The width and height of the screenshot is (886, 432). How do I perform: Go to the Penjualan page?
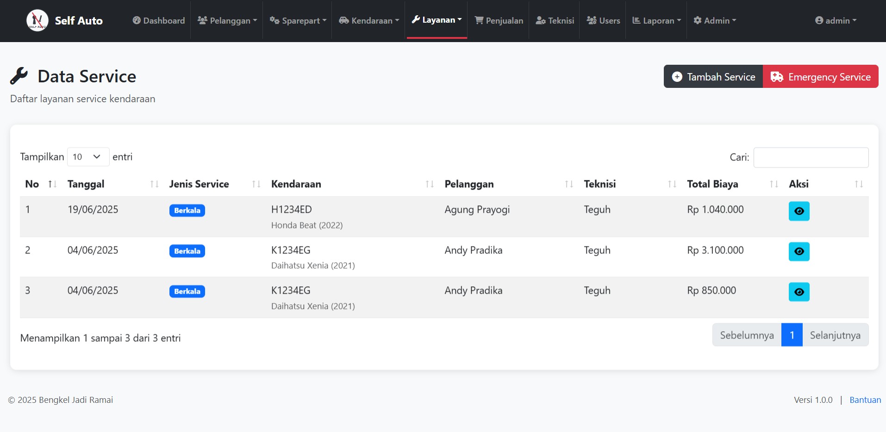pyautogui.click(x=499, y=20)
